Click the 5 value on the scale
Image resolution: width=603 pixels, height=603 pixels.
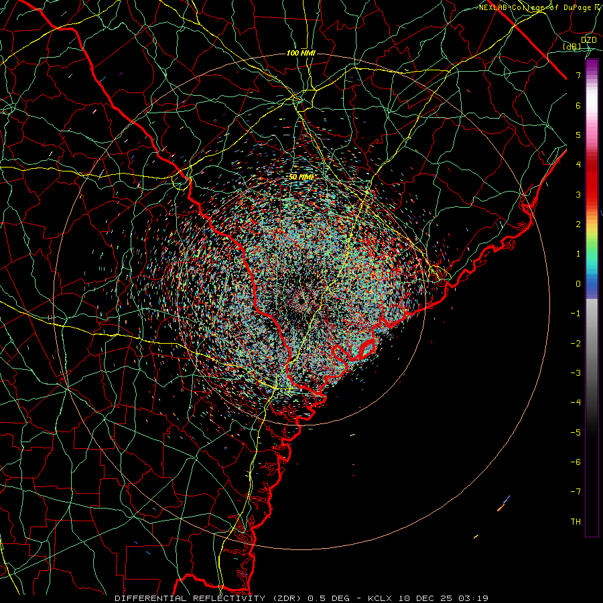(578, 135)
